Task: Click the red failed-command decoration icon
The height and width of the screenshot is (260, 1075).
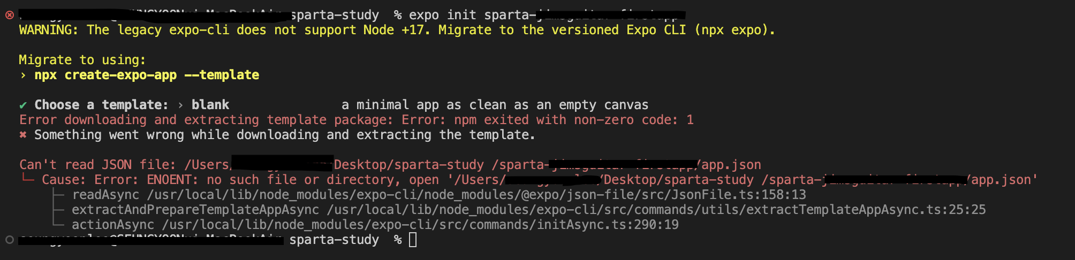Action: [x=9, y=15]
